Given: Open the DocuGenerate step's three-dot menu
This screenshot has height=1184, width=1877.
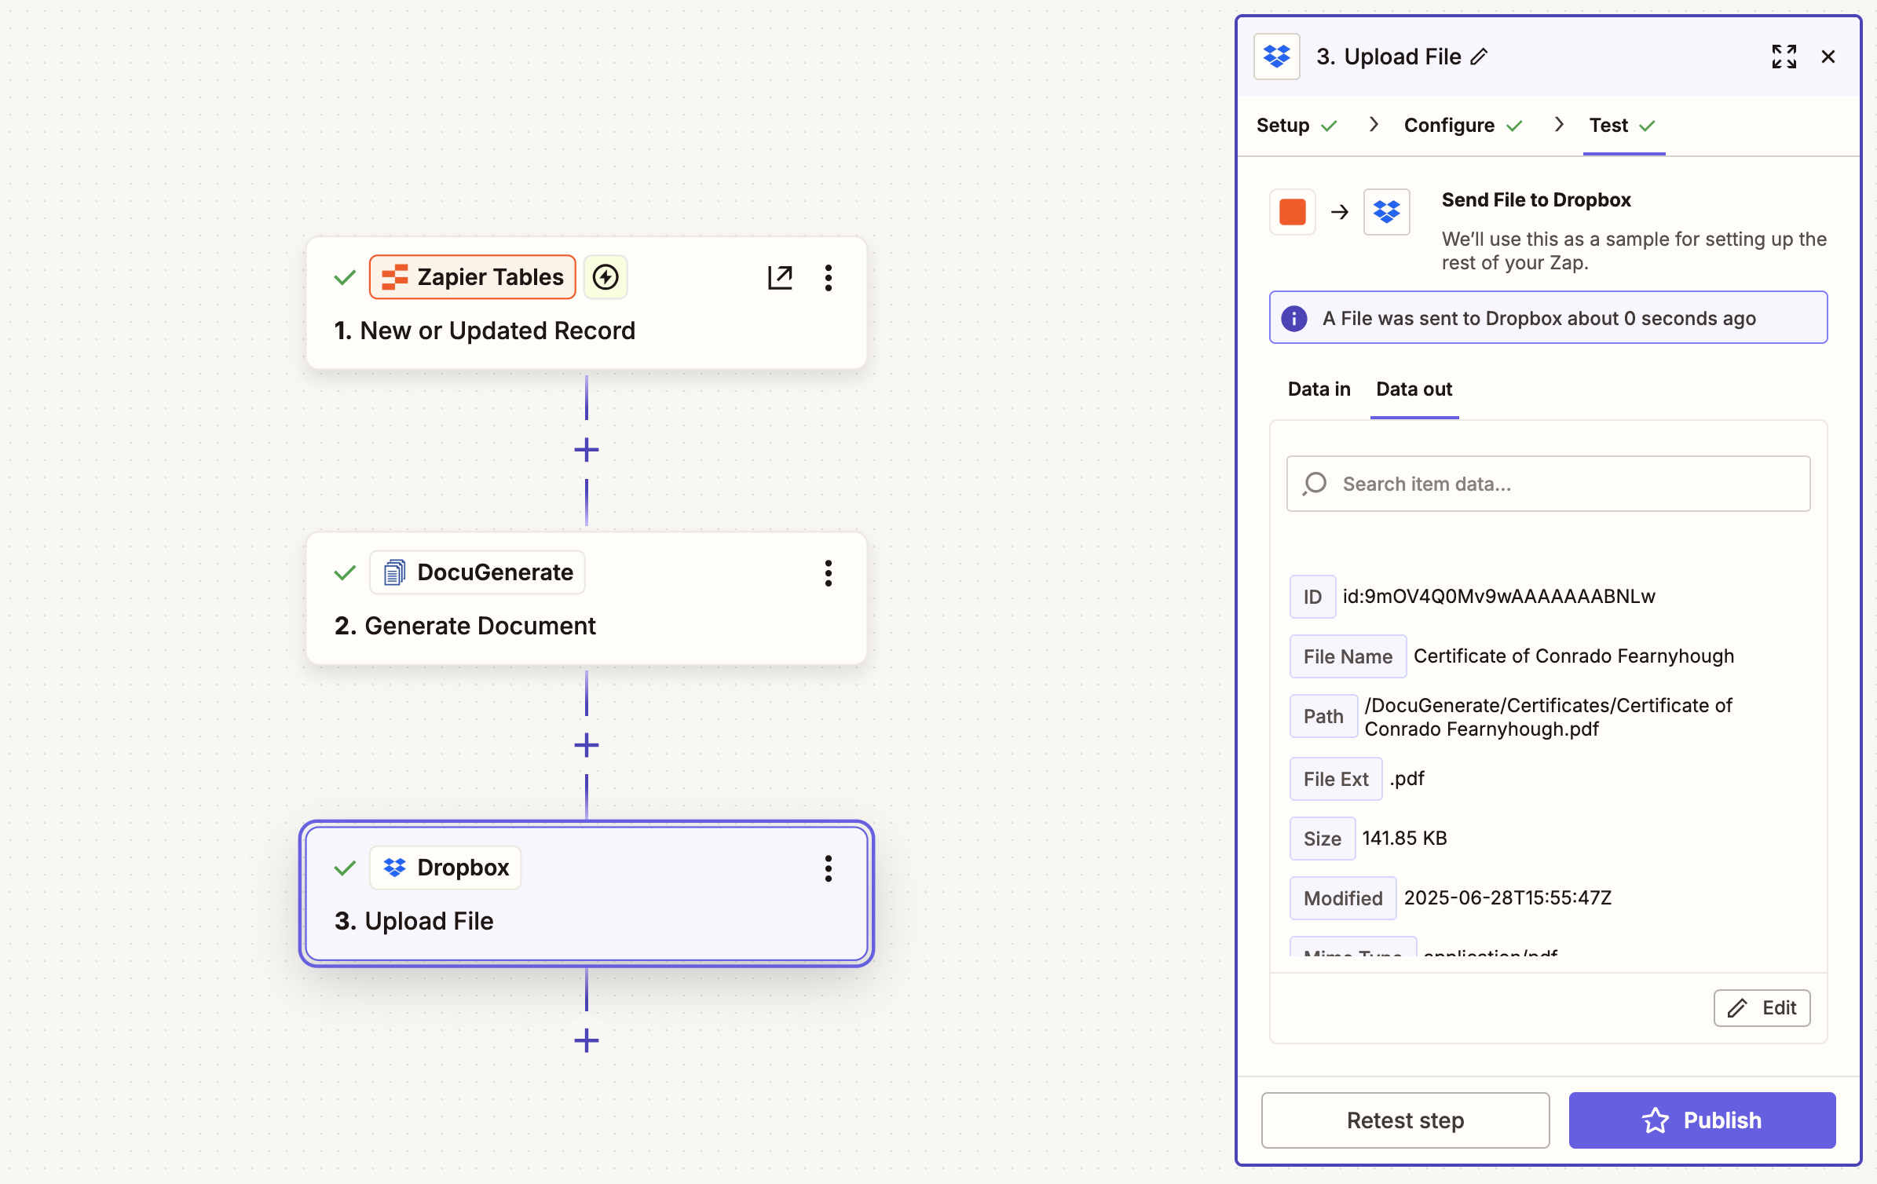Looking at the screenshot, I should pos(829,573).
